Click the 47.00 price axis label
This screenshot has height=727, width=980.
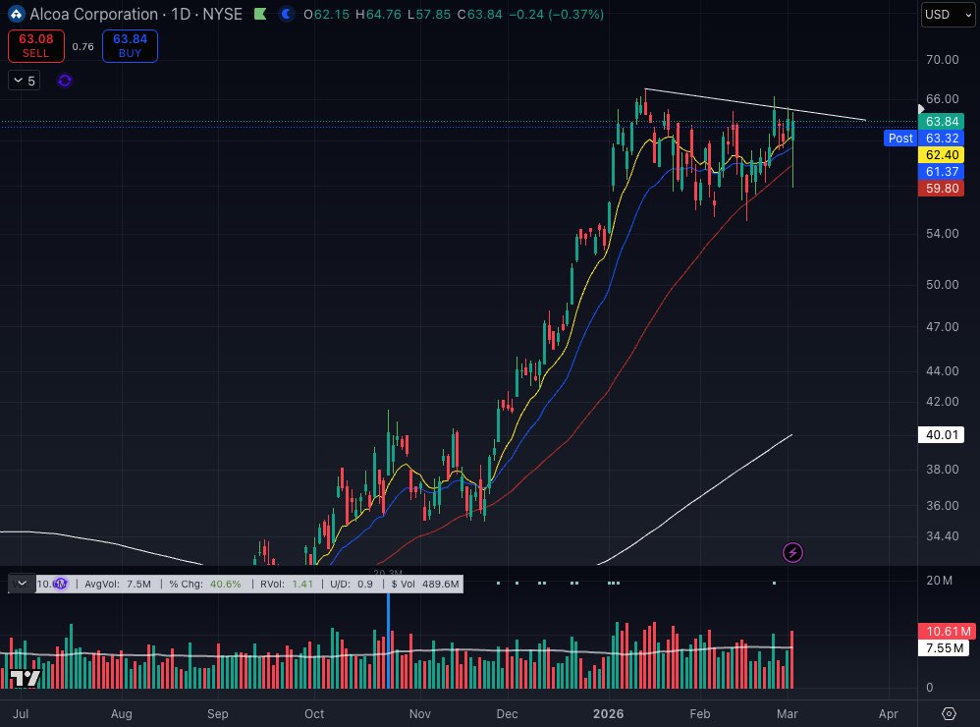point(942,327)
